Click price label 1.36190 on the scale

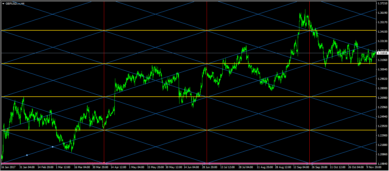coord(382,13)
